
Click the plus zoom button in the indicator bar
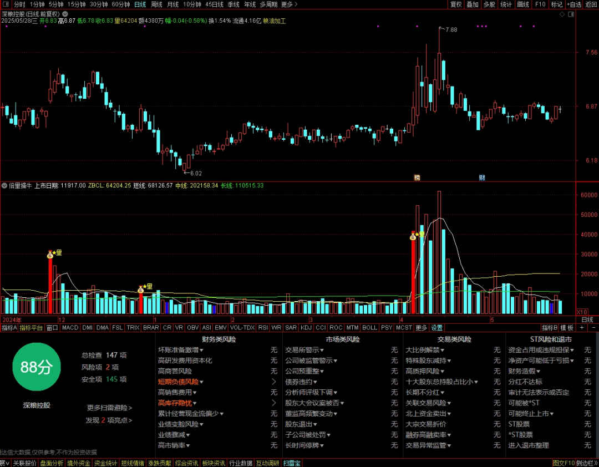tap(582, 328)
